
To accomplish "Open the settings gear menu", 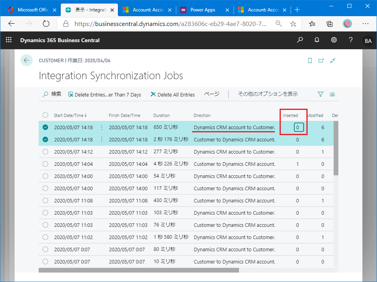I will (334, 40).
